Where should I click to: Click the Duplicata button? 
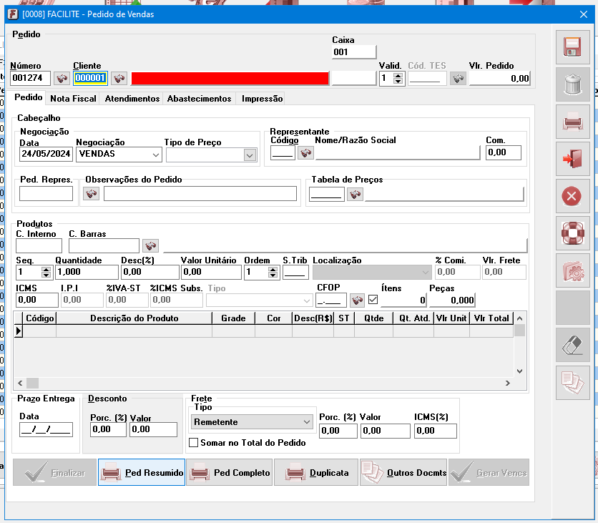click(316, 472)
